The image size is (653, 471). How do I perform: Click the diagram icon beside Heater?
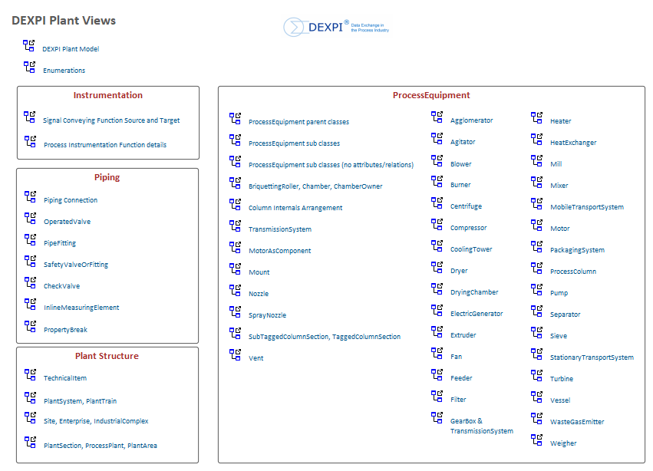(536, 118)
